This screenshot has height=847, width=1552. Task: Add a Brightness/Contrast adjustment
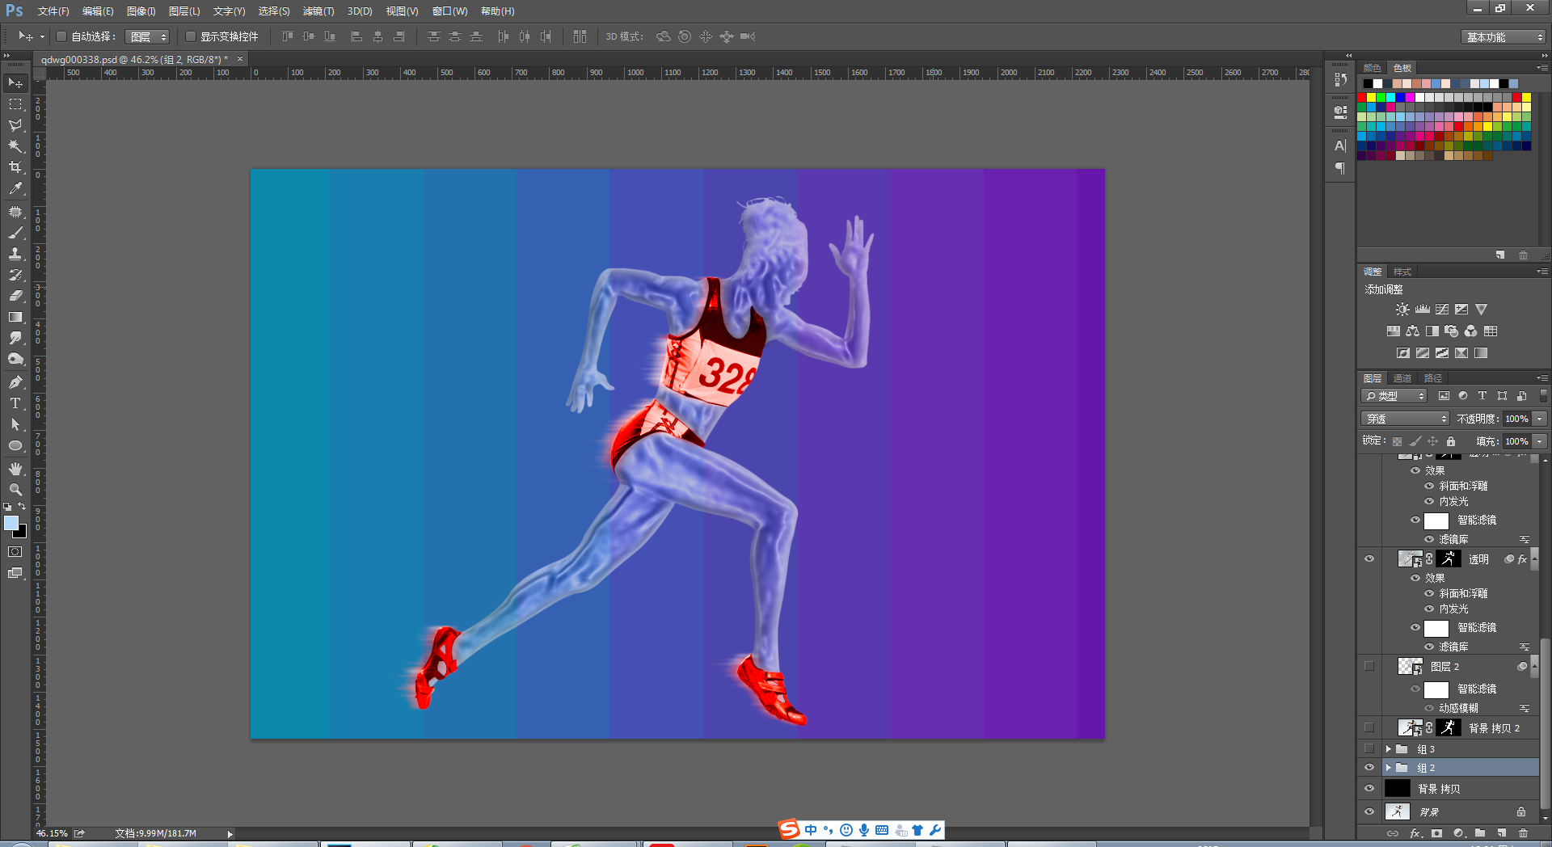1402,310
